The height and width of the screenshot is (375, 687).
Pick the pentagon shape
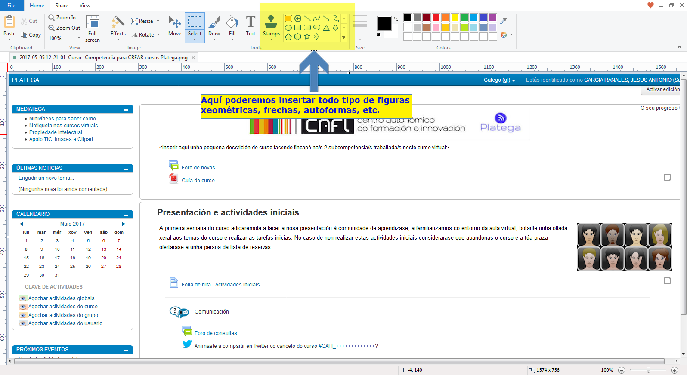click(x=288, y=37)
